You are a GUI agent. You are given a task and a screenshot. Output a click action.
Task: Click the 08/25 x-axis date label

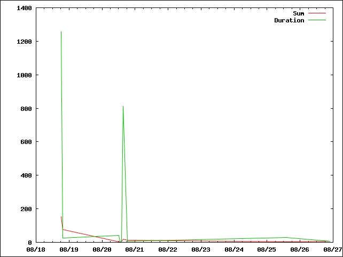tap(267, 249)
